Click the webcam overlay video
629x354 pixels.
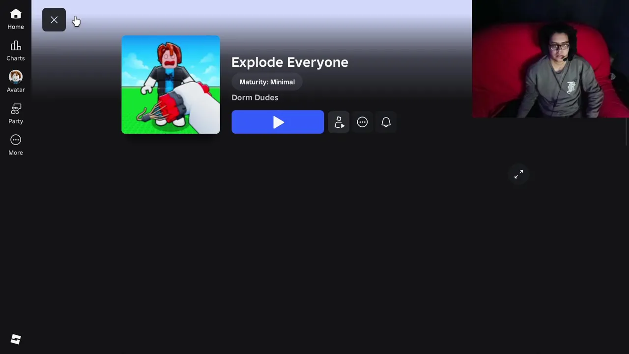(x=550, y=59)
